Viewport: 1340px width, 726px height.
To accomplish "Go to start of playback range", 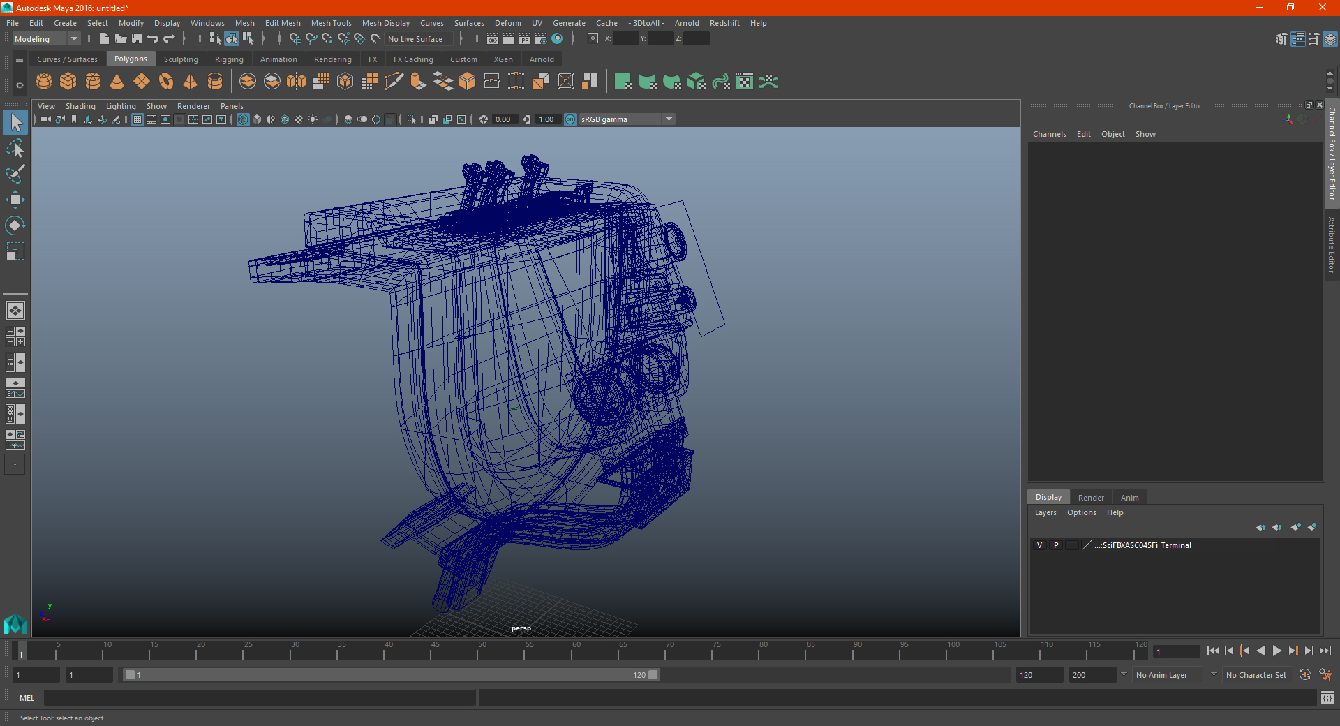I will [x=1213, y=651].
